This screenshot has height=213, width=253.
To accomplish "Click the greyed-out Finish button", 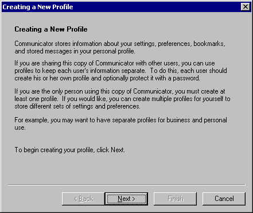I will (x=175, y=199).
